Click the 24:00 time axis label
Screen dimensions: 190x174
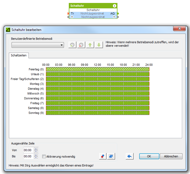pos(149,65)
